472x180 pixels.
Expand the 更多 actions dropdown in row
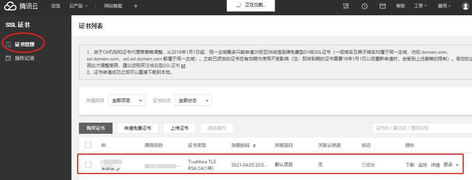coord(451,165)
